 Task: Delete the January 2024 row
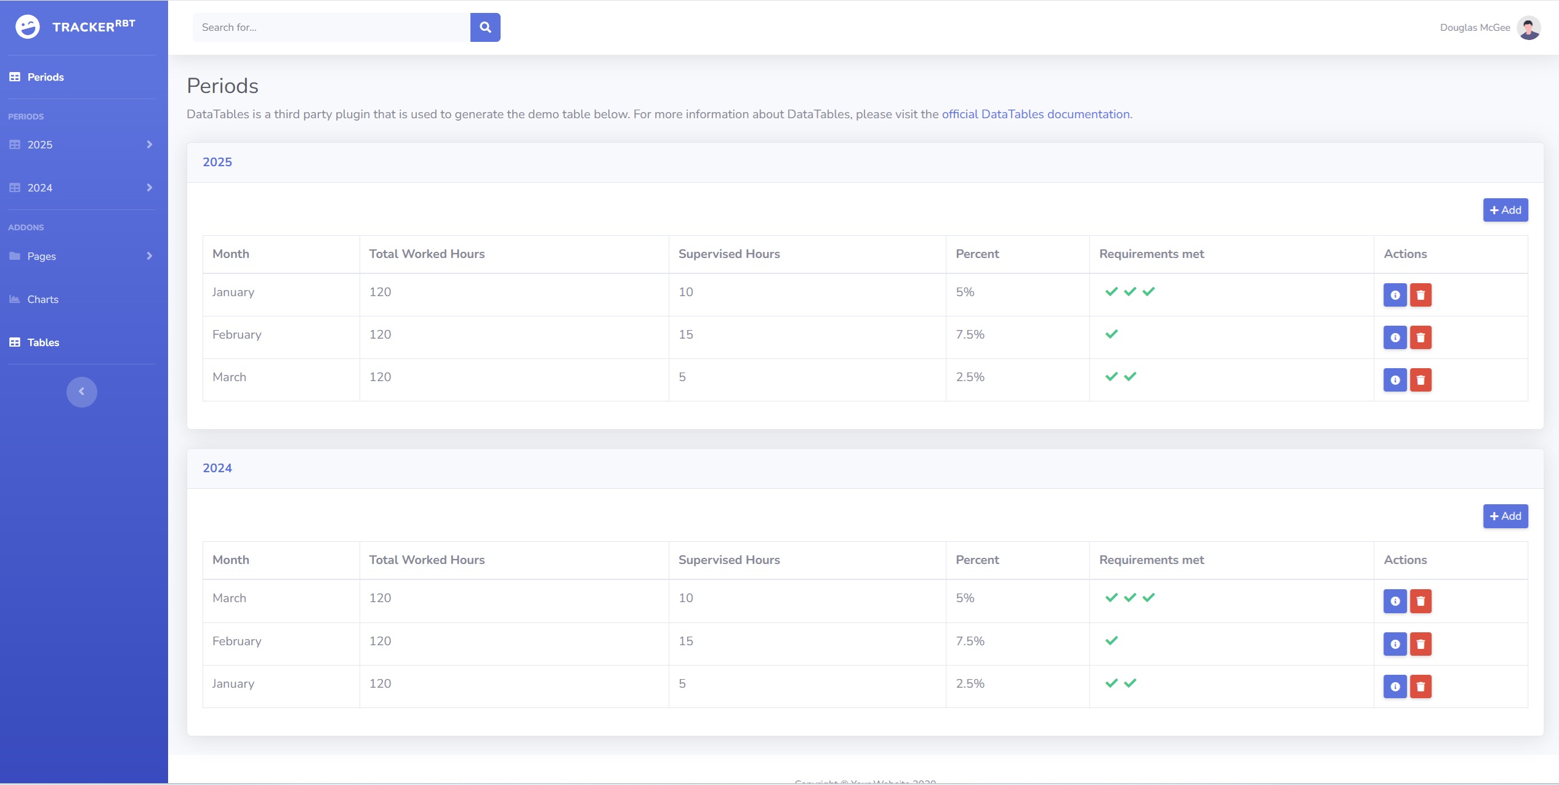pyautogui.click(x=1420, y=686)
